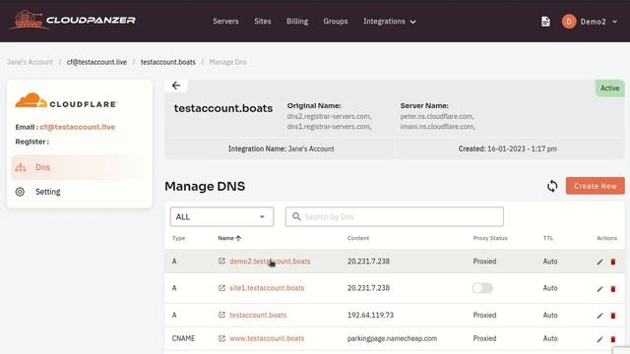630x354 pixels.
Task: Click Proxied status in demo2 row
Action: pyautogui.click(x=484, y=262)
